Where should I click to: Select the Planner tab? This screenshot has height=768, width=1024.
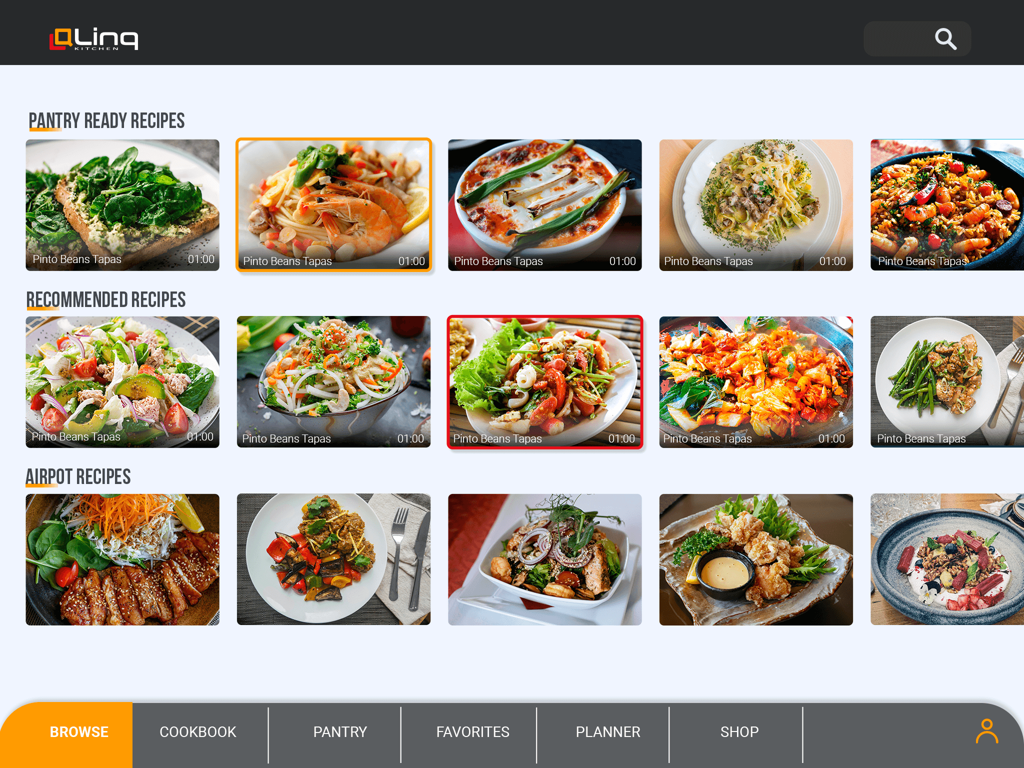pyautogui.click(x=607, y=732)
